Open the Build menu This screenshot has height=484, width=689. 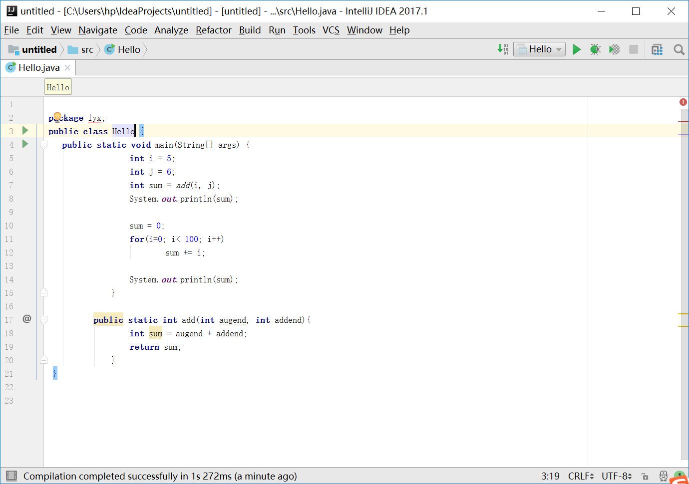(250, 30)
